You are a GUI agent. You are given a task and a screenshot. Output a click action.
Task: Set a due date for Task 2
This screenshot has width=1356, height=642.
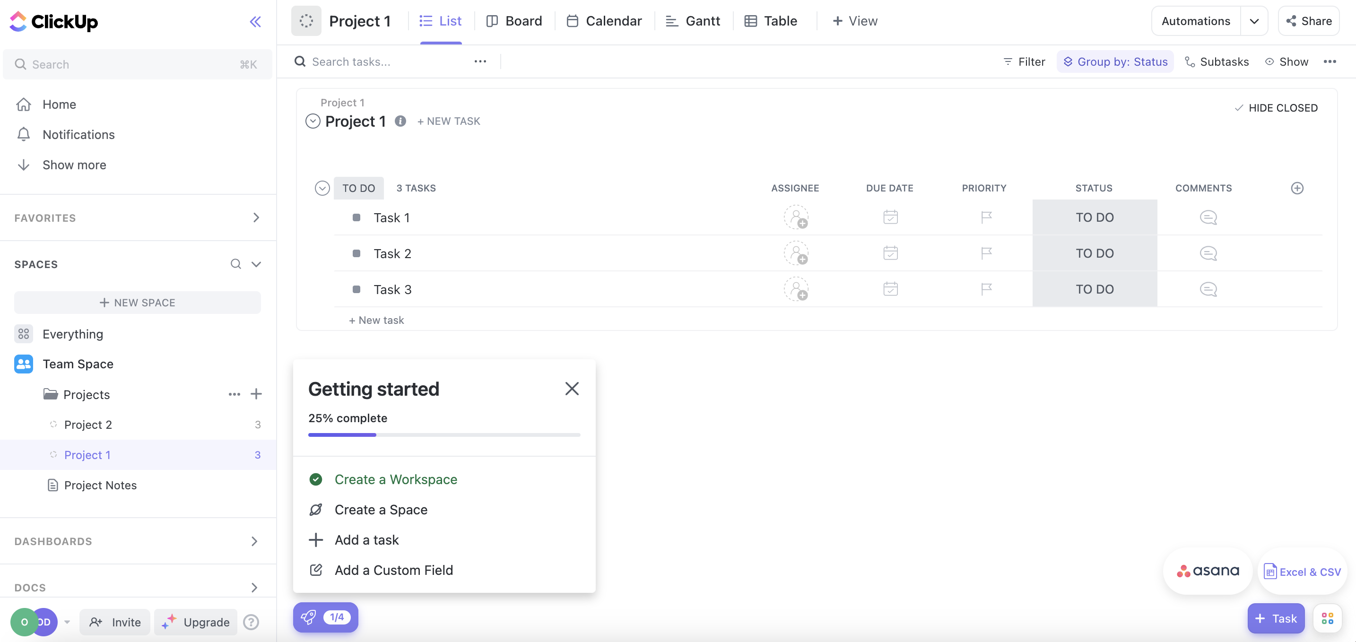click(x=890, y=253)
